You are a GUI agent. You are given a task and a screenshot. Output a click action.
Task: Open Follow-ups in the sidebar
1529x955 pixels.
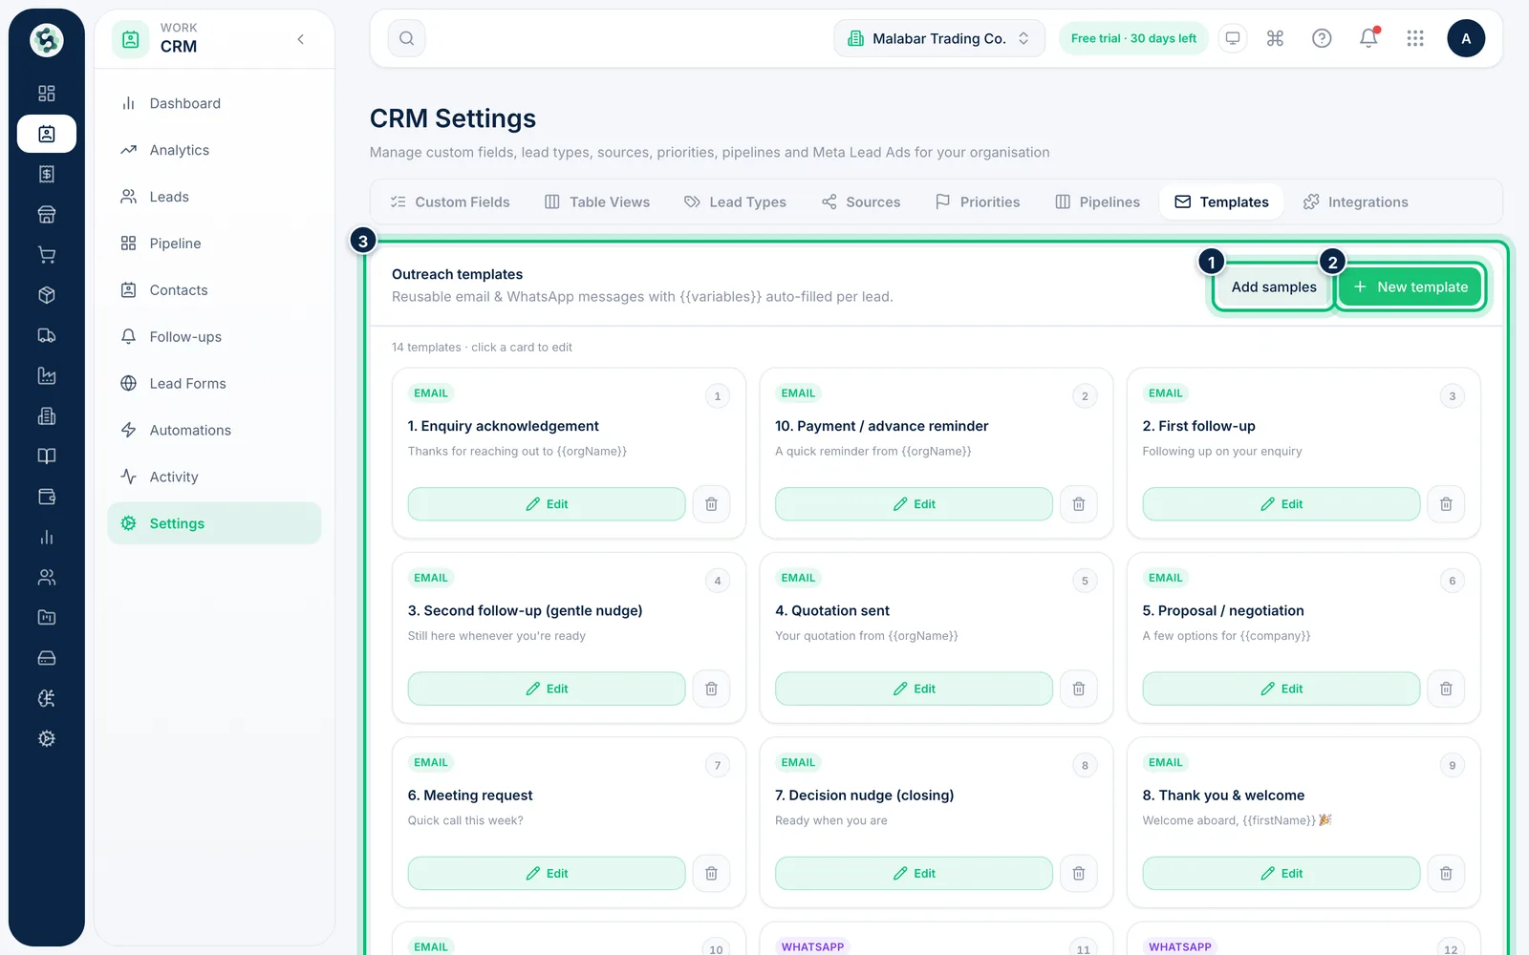coord(214,337)
